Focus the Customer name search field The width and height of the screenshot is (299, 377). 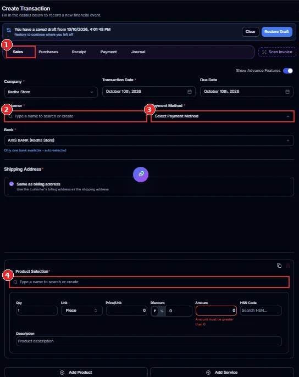click(76, 116)
